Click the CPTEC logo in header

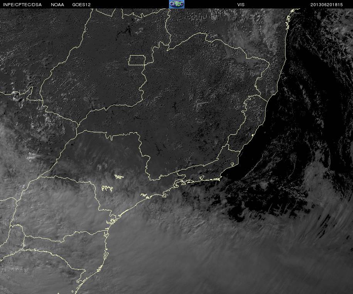coord(177,4)
